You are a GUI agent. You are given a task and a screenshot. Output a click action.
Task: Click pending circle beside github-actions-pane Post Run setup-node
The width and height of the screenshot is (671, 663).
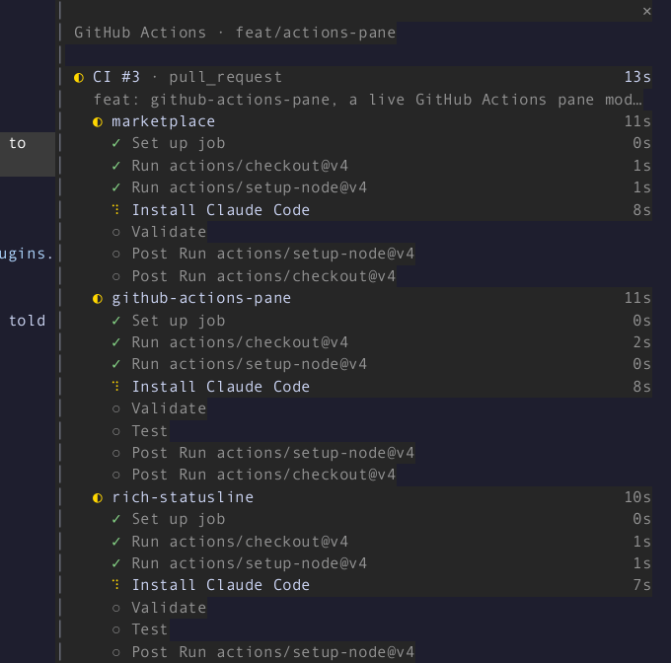tap(116, 454)
